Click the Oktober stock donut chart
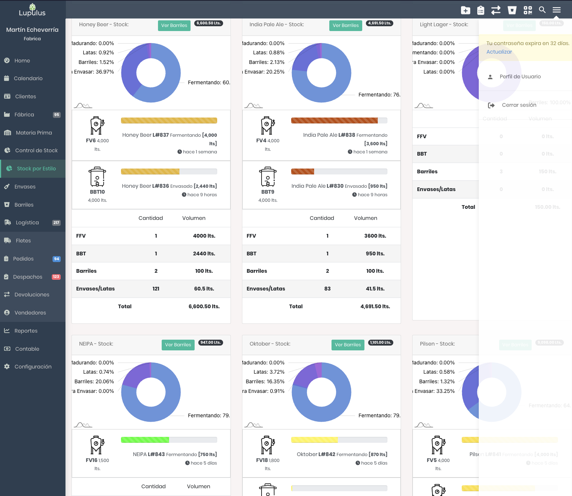This screenshot has width=572, height=496. (321, 392)
